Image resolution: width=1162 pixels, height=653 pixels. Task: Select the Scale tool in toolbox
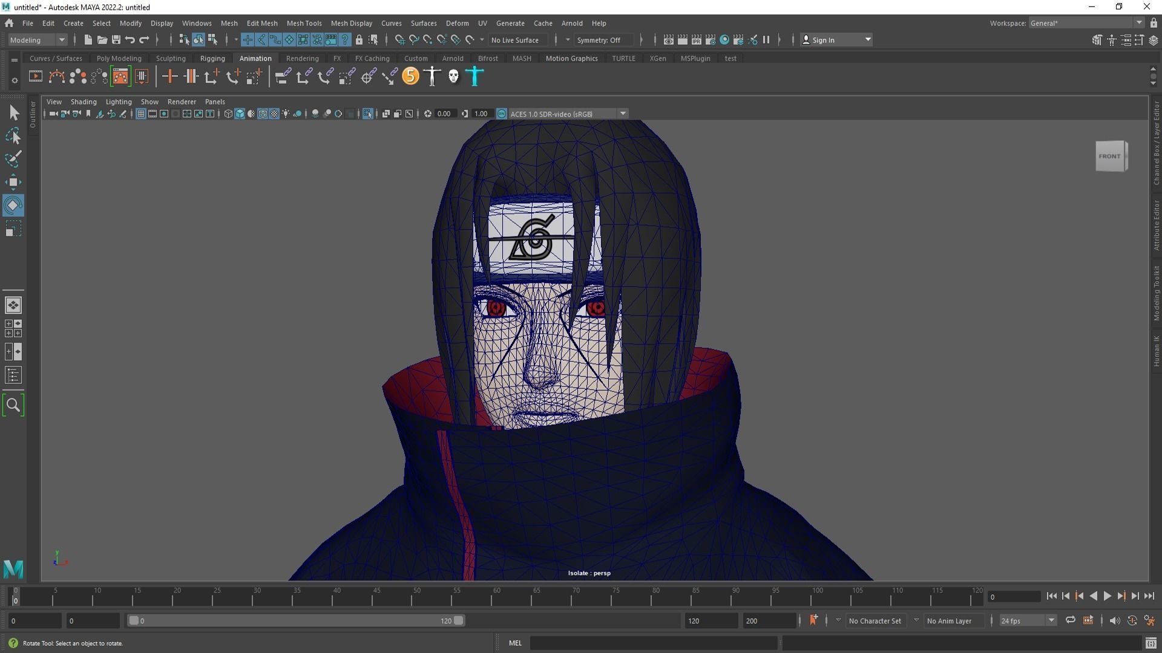click(13, 229)
